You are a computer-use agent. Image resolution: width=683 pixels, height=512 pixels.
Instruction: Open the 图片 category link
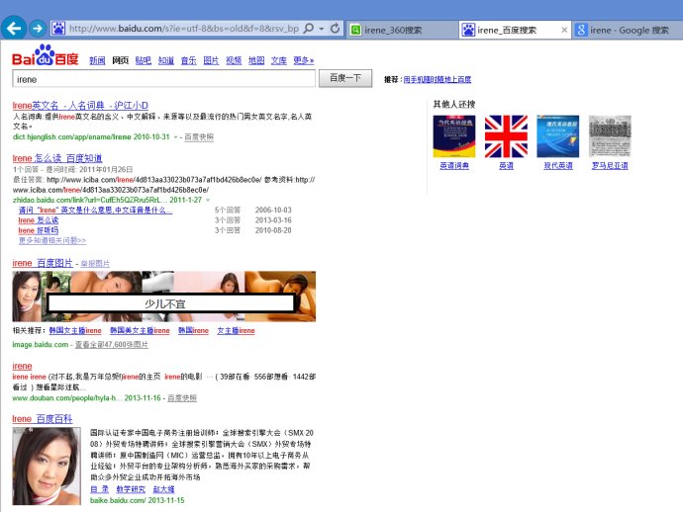211,60
